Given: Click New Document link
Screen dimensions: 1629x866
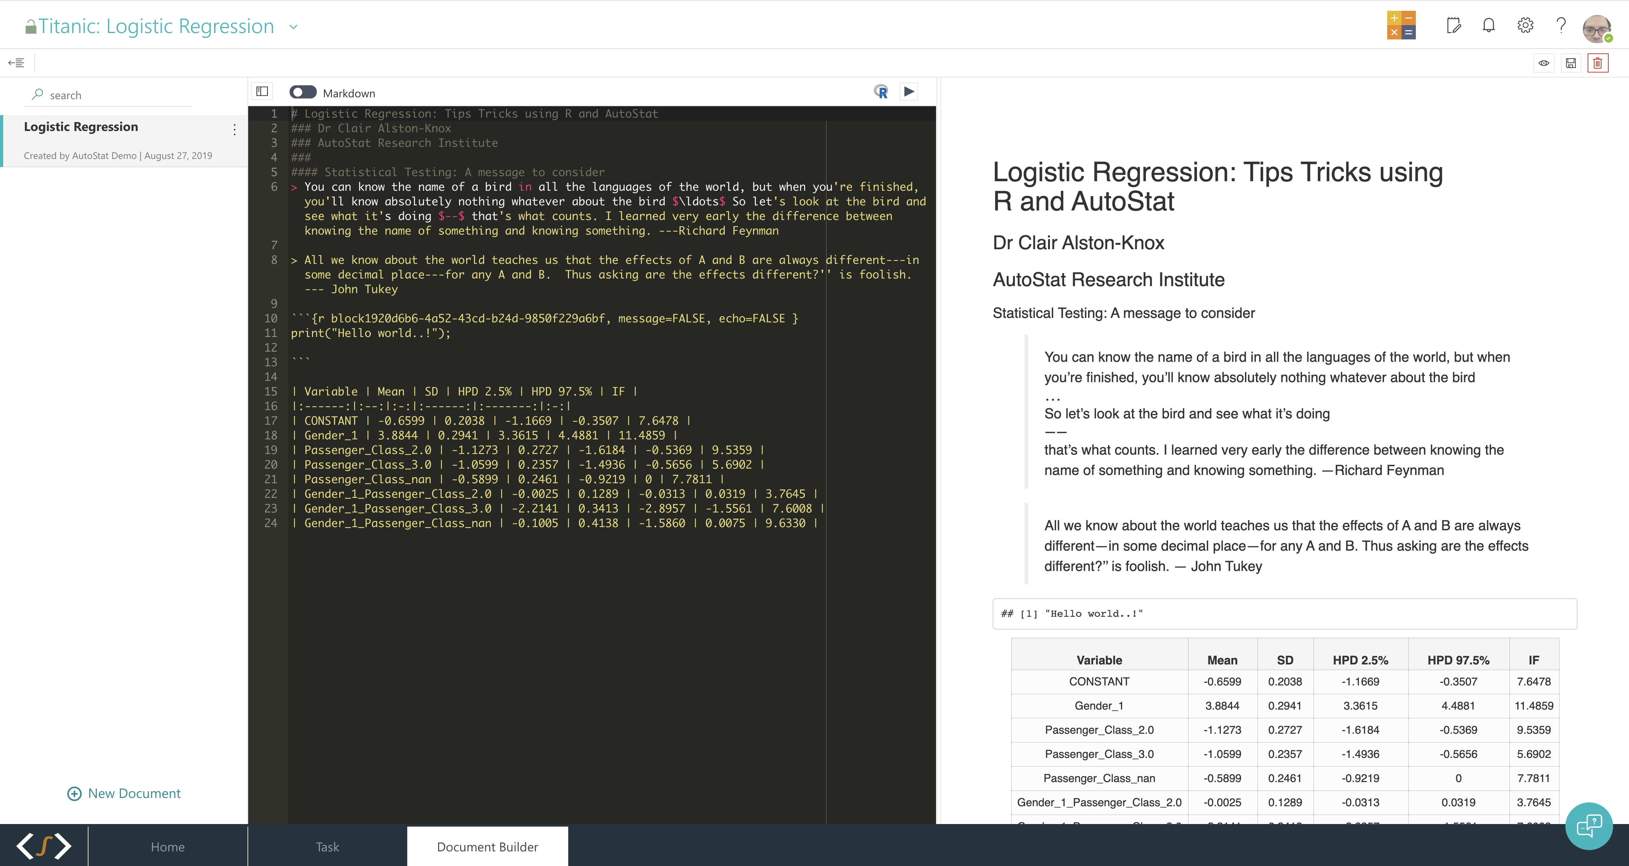Looking at the screenshot, I should [124, 794].
